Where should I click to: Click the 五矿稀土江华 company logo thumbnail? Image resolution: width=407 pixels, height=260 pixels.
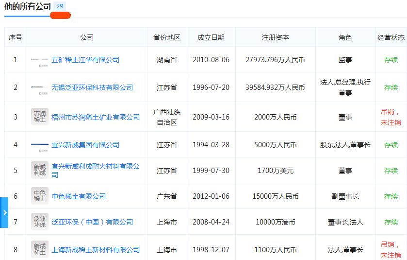tap(40, 60)
